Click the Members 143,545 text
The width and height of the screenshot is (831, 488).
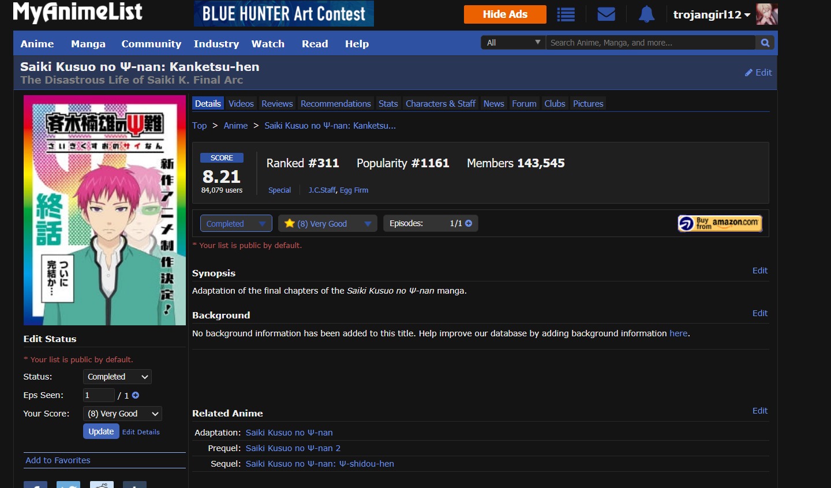coord(516,163)
